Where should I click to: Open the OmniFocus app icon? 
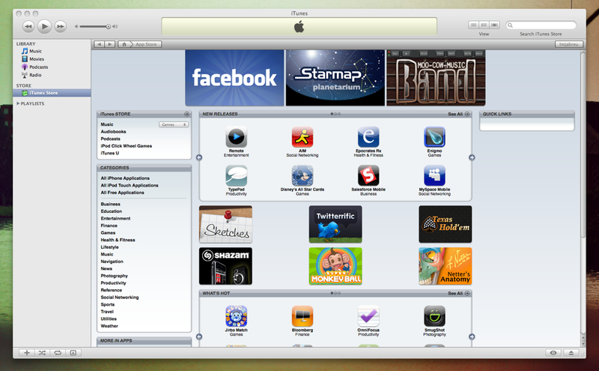(368, 316)
